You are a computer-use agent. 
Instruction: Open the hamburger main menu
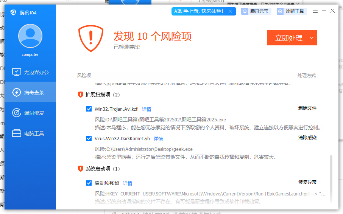(315, 11)
